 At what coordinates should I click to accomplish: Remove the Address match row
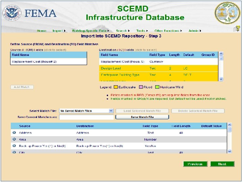coord(14,133)
